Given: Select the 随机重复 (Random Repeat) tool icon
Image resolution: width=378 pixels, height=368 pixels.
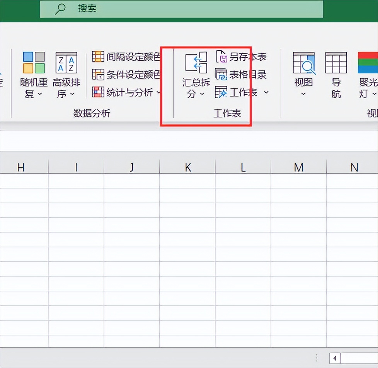Looking at the screenshot, I should coord(33,62).
